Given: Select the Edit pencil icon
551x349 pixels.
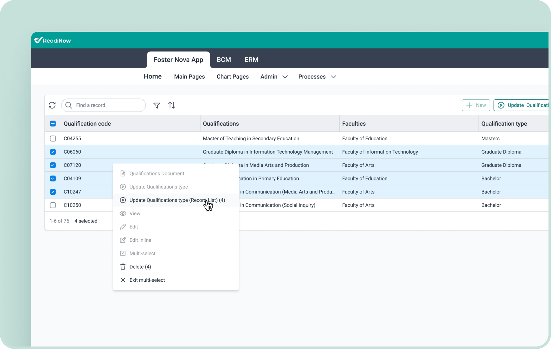Looking at the screenshot, I should 123,227.
